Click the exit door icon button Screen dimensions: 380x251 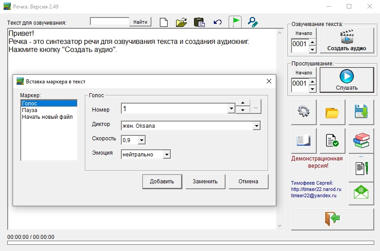pyautogui.click(x=332, y=219)
